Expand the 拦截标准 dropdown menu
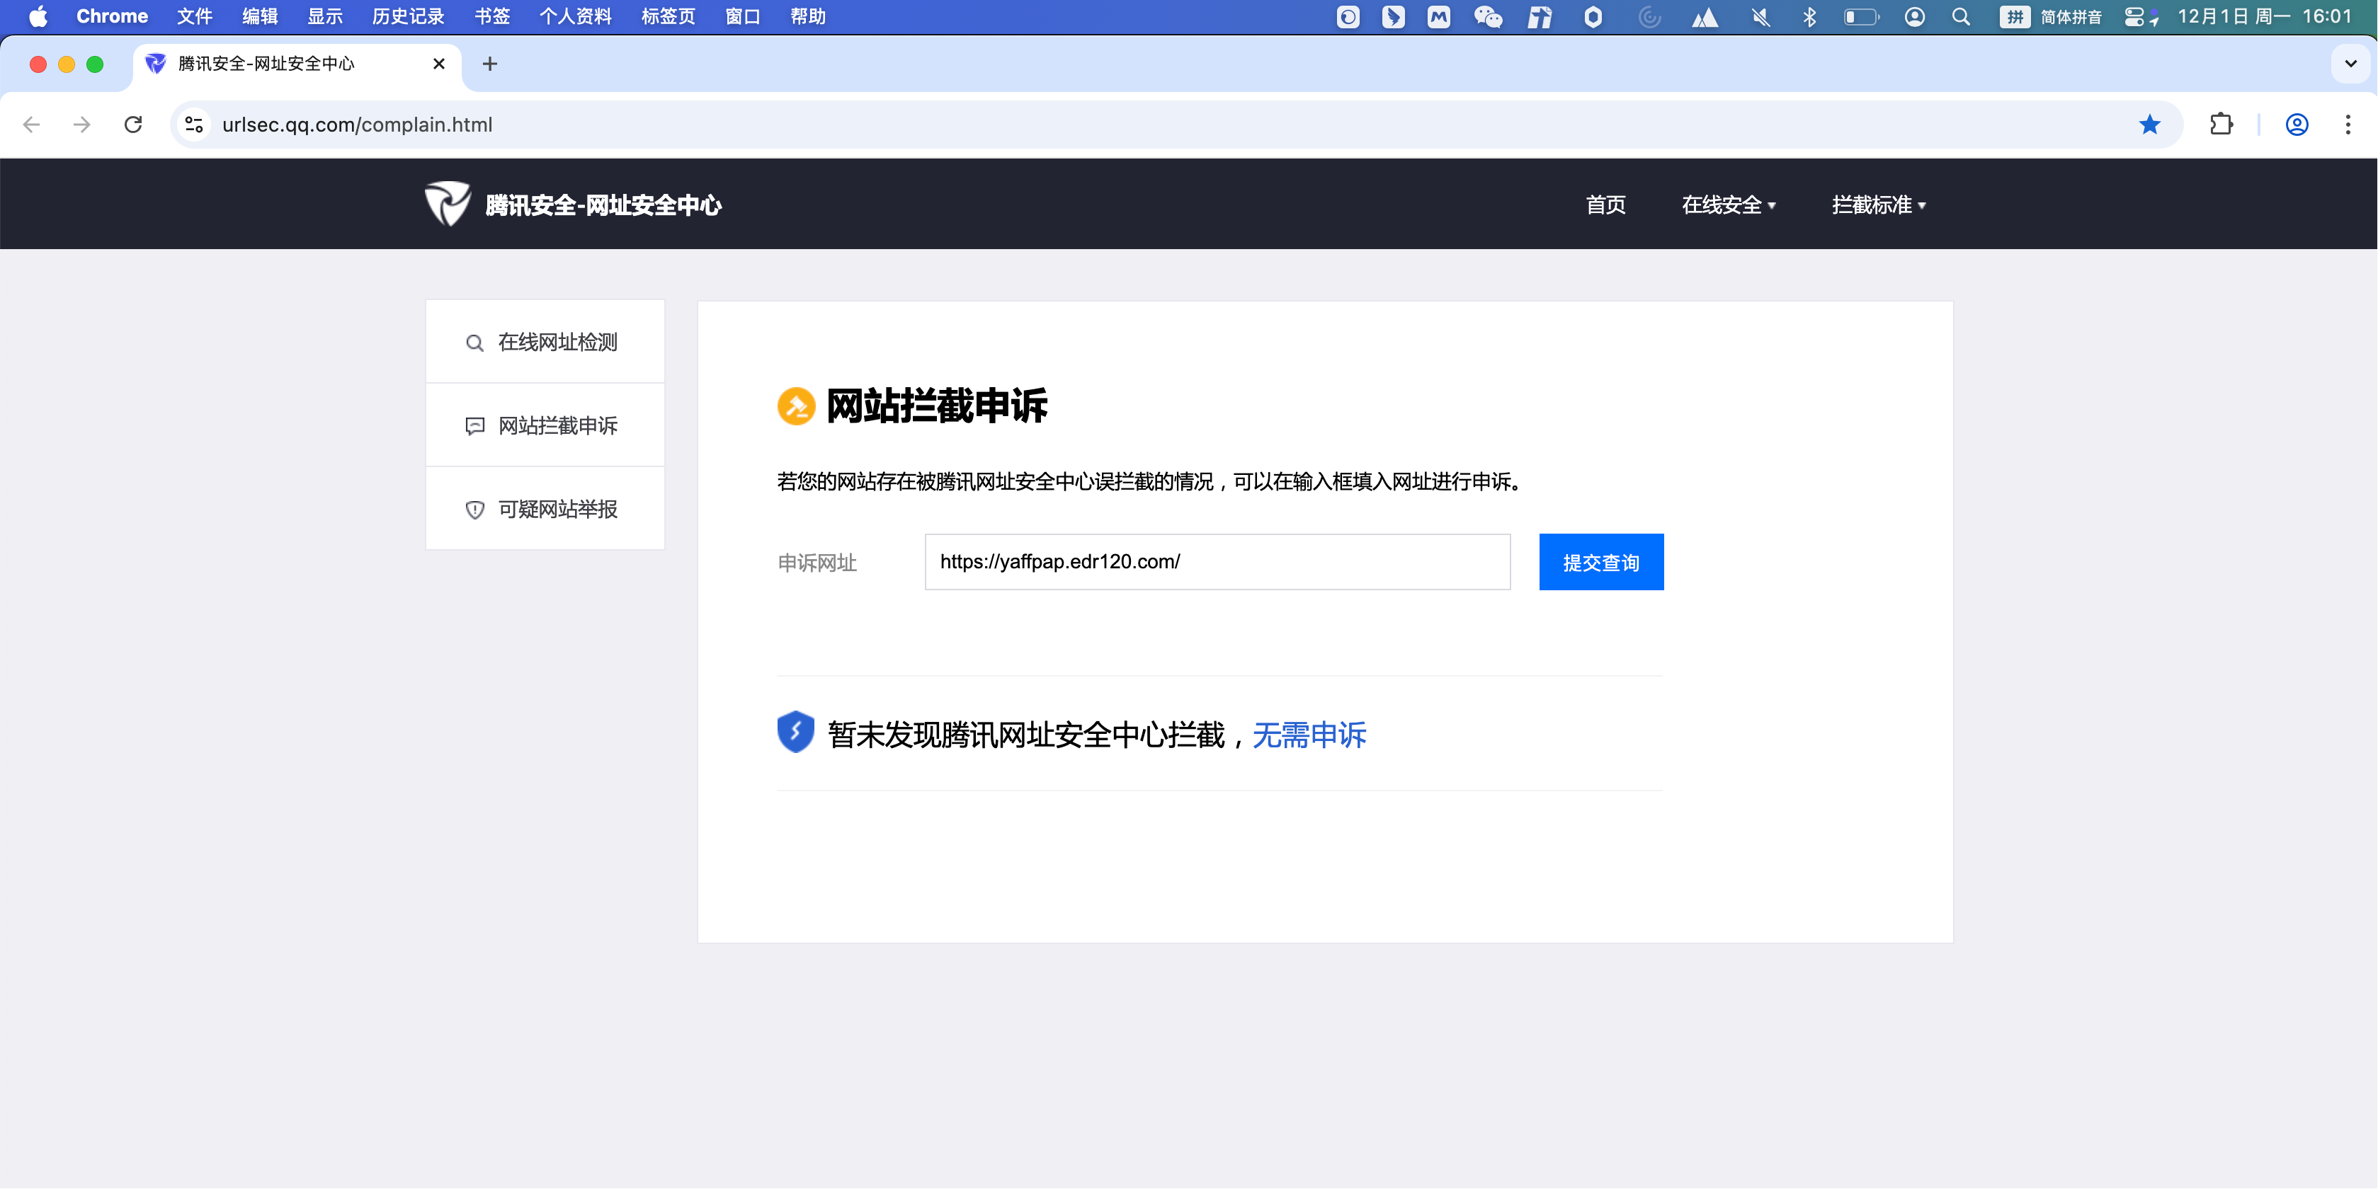Viewport: 2378px width, 1189px height. click(1877, 205)
